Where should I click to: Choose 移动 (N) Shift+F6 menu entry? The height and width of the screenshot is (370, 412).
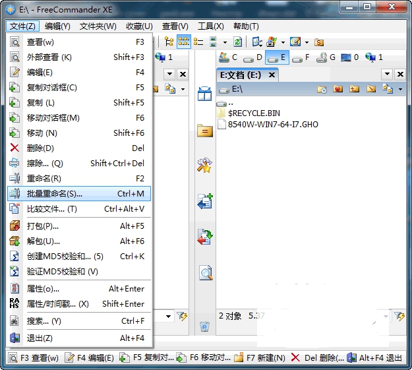(79, 133)
